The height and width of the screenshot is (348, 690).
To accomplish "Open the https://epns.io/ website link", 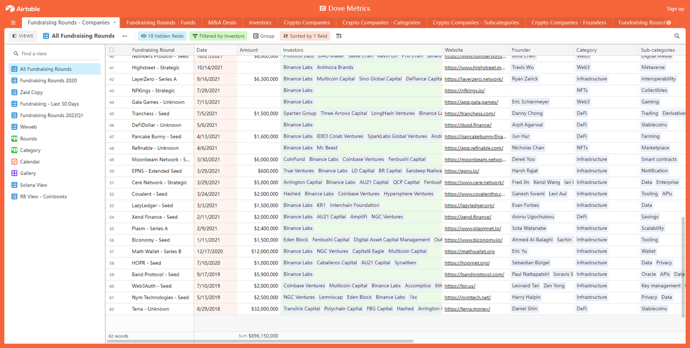I will point(462,171).
